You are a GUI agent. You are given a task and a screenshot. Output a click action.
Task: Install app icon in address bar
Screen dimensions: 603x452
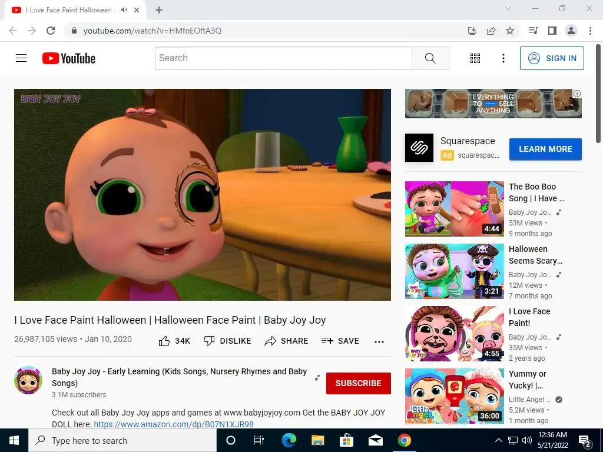click(x=472, y=31)
